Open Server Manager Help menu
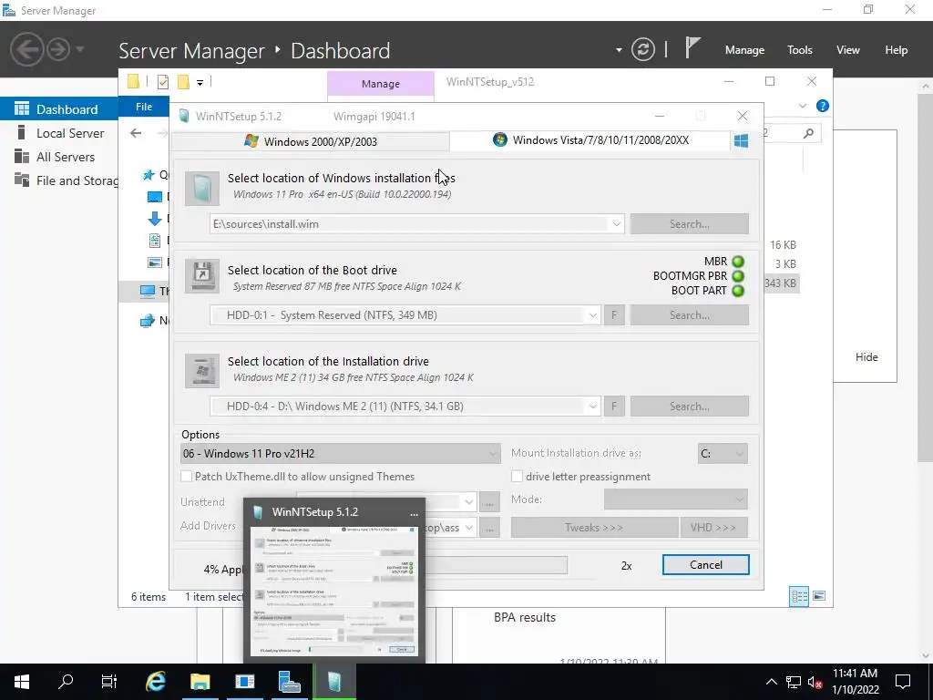This screenshot has height=700, width=933. coord(897,50)
